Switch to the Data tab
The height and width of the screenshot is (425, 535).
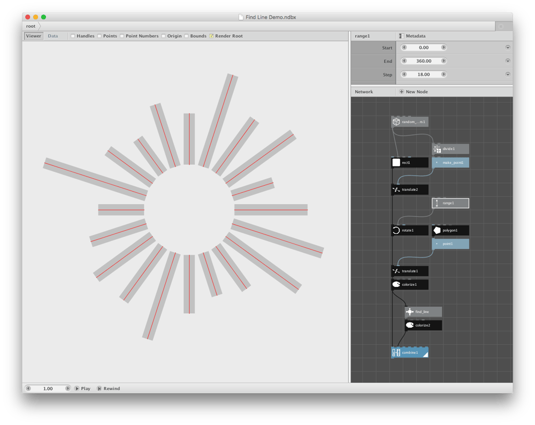tap(53, 36)
